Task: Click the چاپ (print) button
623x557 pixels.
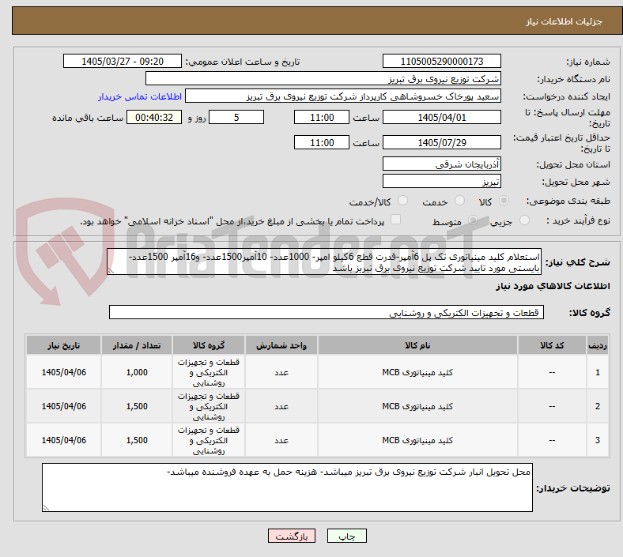Action: click(346, 536)
